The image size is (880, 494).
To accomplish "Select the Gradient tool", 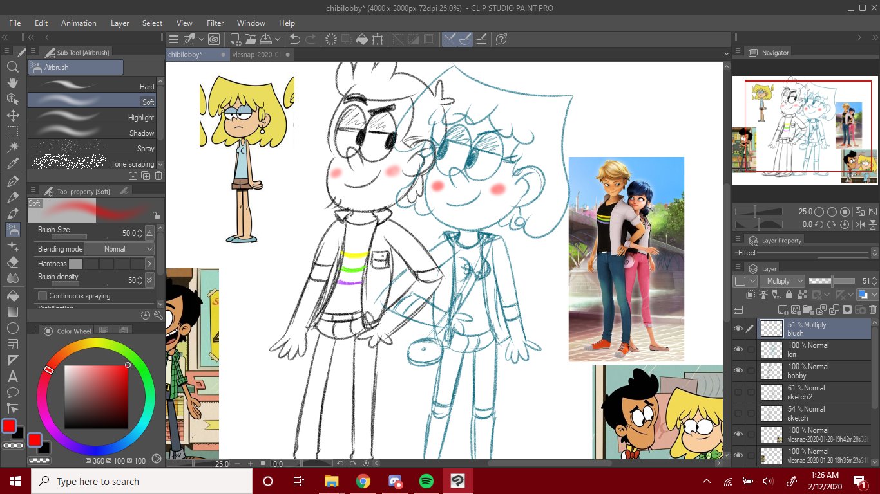I will (x=12, y=311).
